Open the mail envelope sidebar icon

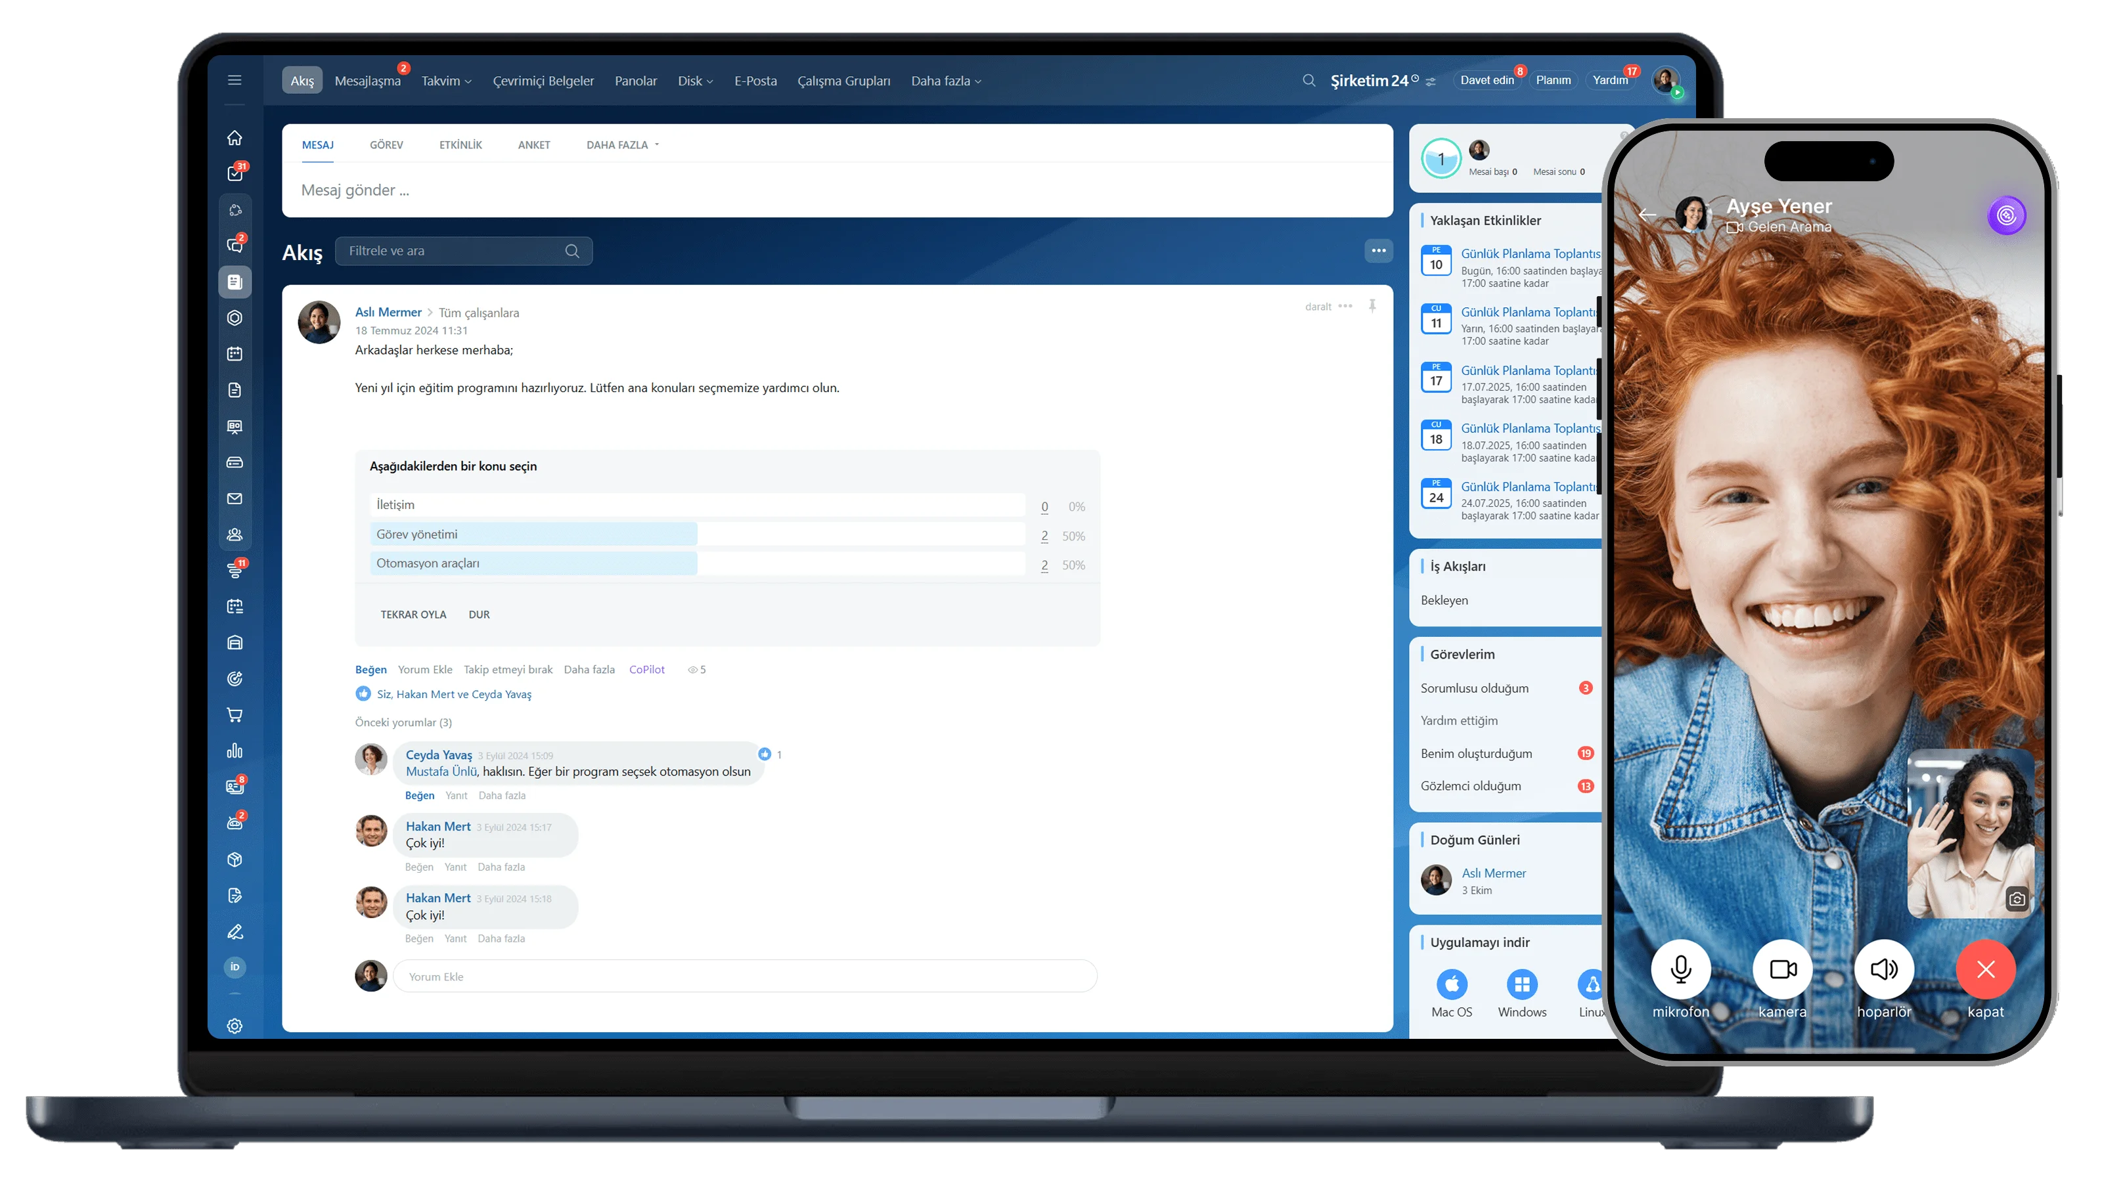(235, 498)
